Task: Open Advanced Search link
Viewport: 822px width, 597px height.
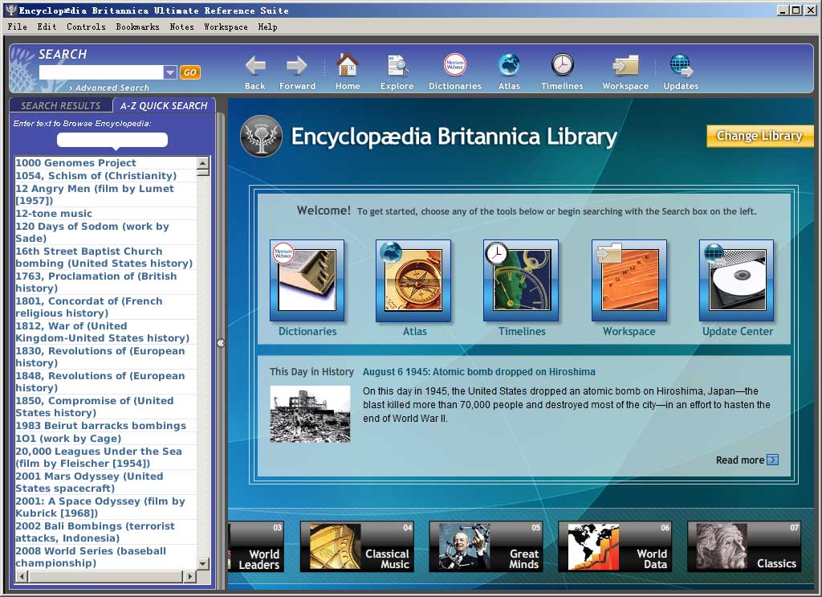Action: point(109,88)
